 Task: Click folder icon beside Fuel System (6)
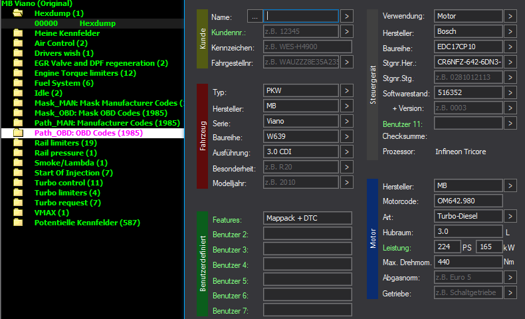tap(18, 83)
